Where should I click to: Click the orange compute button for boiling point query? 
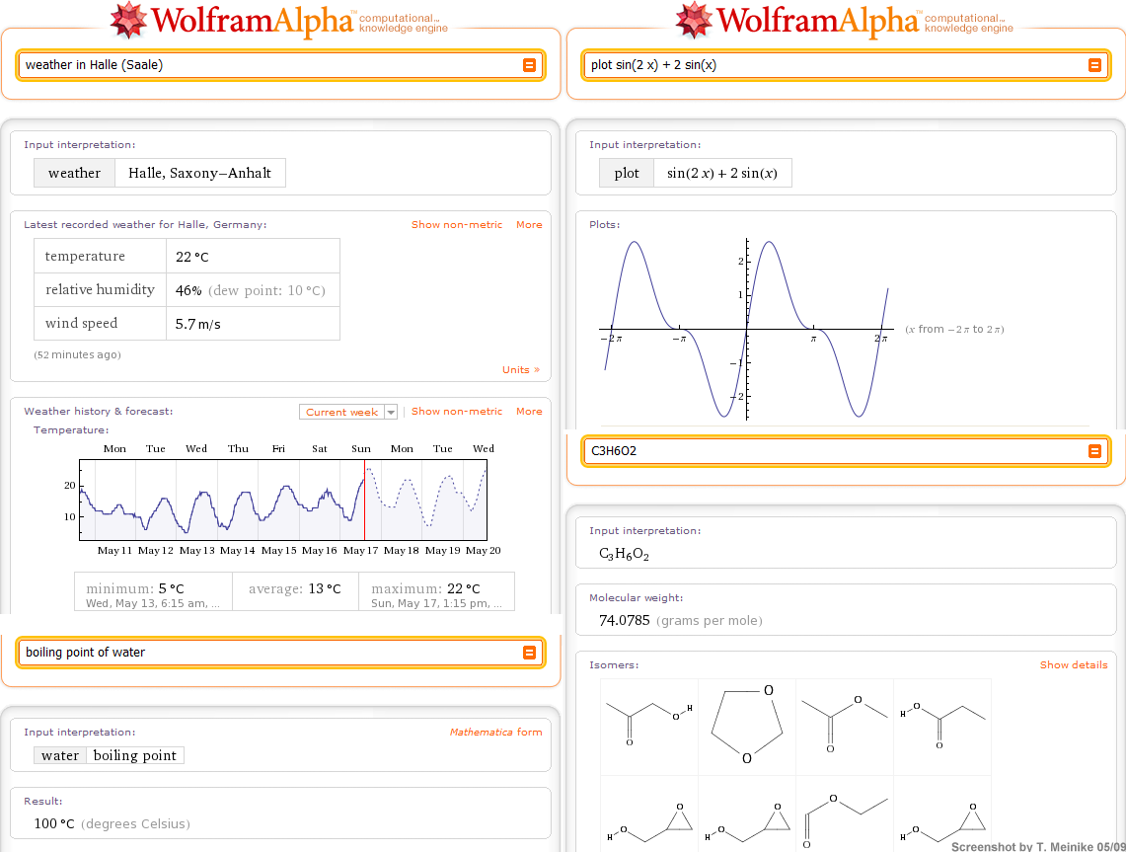pos(529,653)
